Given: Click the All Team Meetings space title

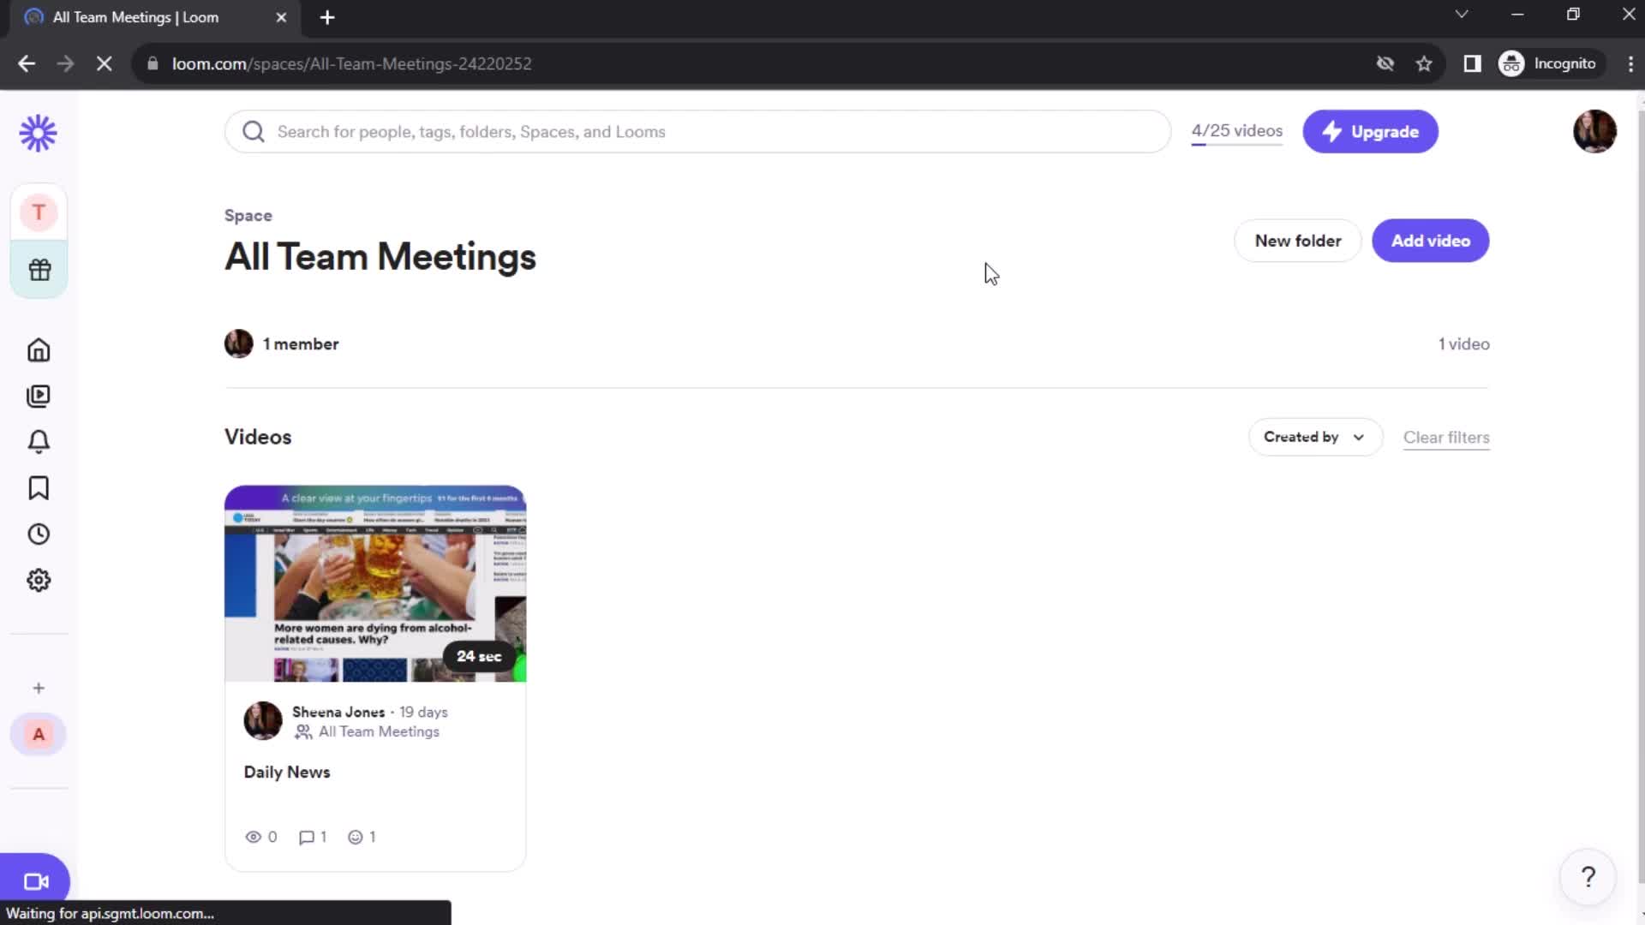Looking at the screenshot, I should tap(380, 256).
